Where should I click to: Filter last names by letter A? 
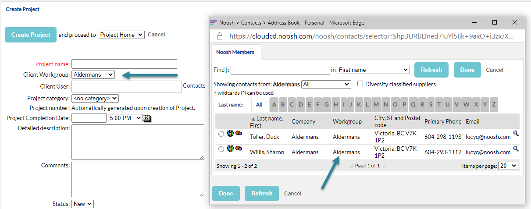tap(274, 105)
